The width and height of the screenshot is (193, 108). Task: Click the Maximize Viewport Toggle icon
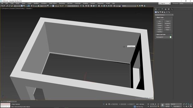point(191,106)
